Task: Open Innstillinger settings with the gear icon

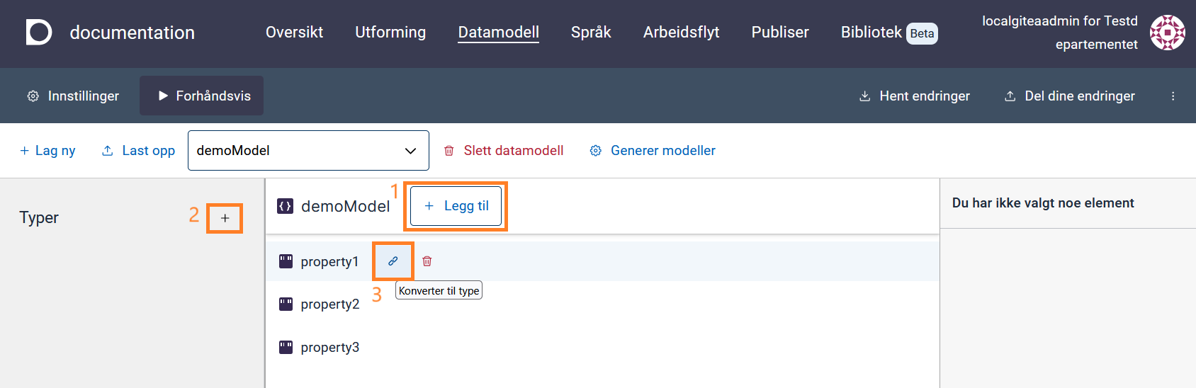Action: [x=73, y=96]
